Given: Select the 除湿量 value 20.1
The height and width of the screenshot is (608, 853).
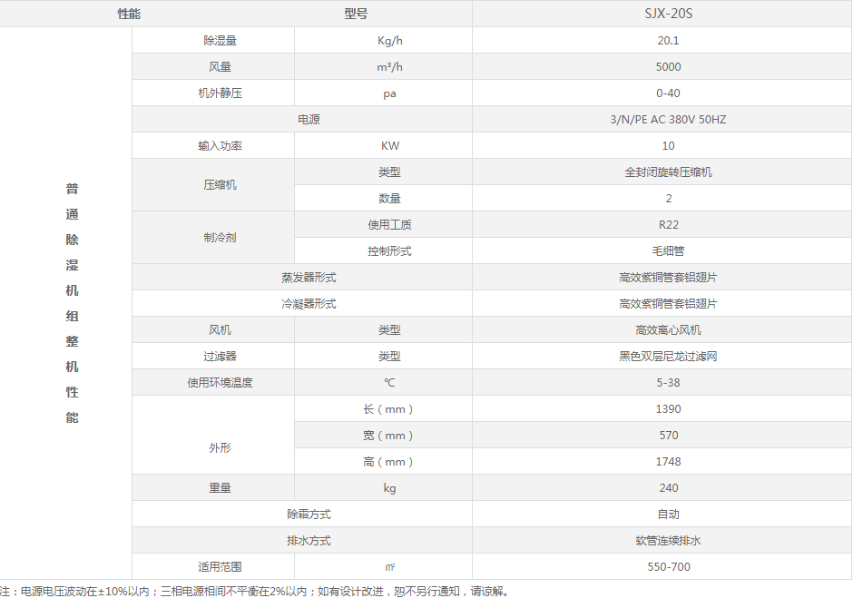Looking at the screenshot, I should click(668, 41).
